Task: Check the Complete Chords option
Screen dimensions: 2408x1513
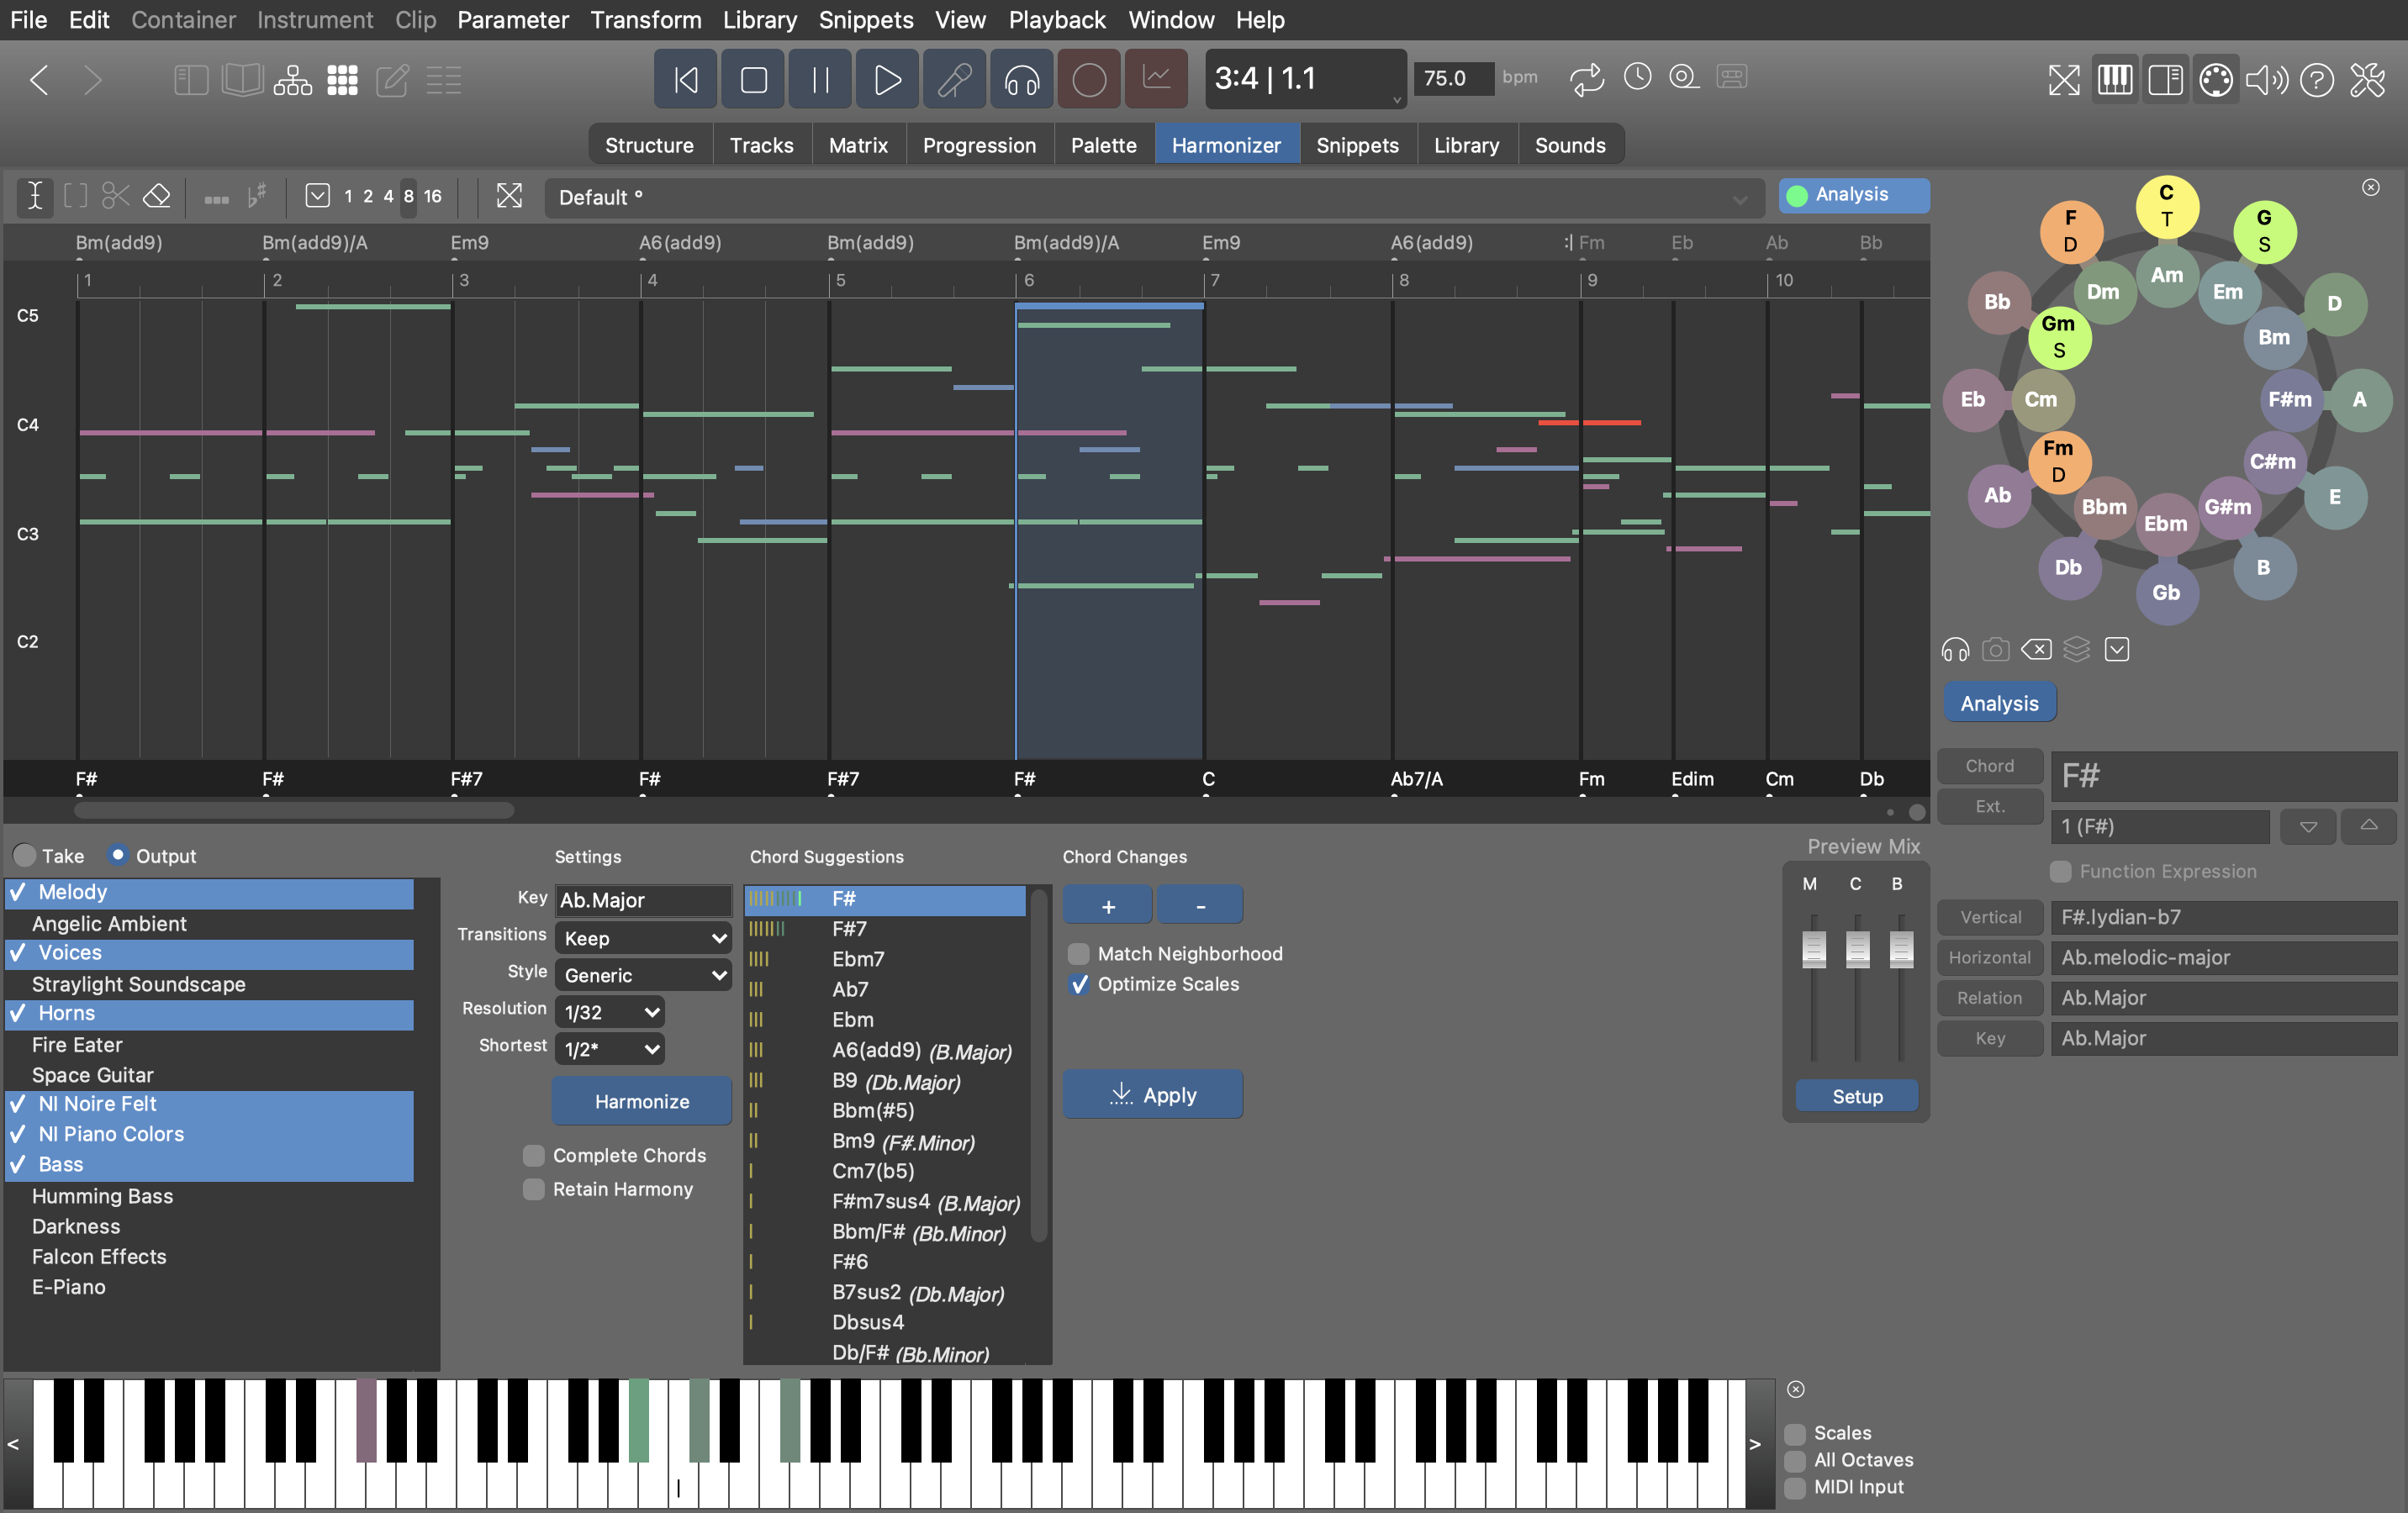Action: tap(534, 1155)
